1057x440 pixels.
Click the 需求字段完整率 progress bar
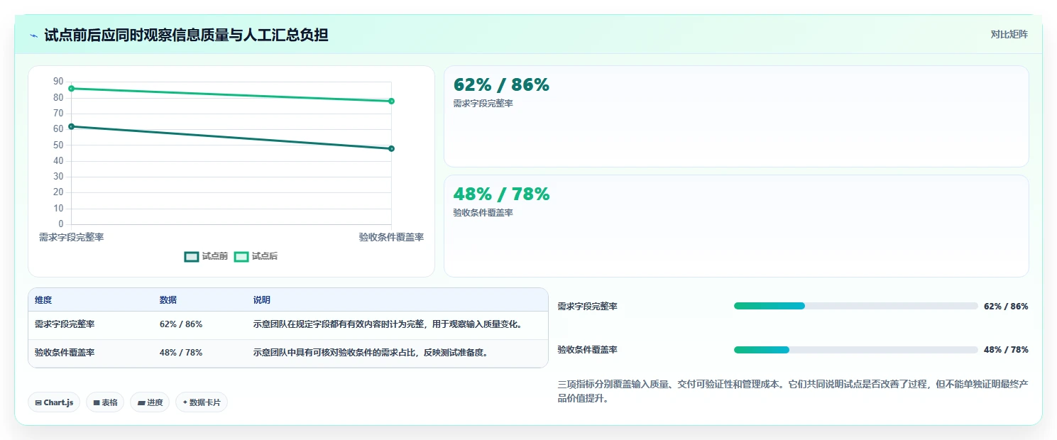(x=856, y=306)
